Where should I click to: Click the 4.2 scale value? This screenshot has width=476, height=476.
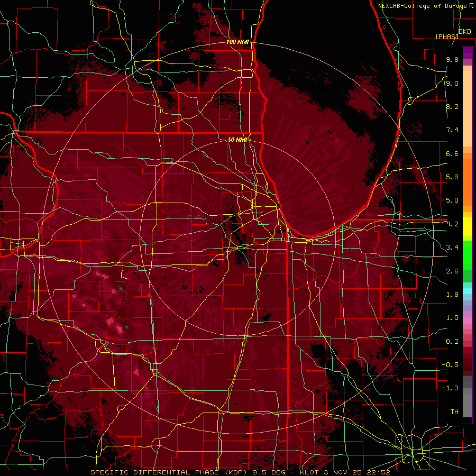tap(452, 224)
